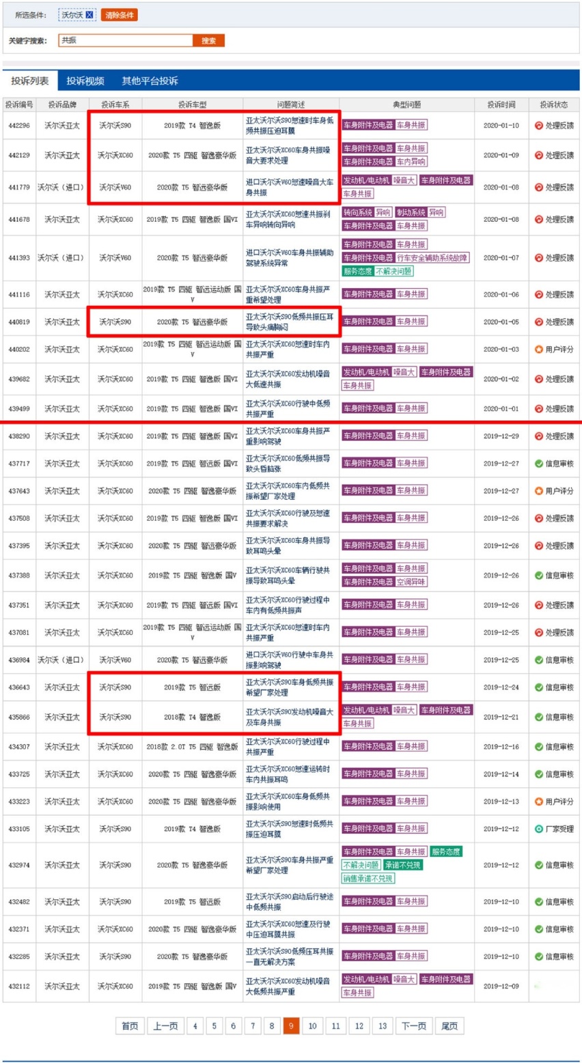The height and width of the screenshot is (1063, 582).
Task: Remove the 沃尔沃 filter via its X icon
Action: 89,15
